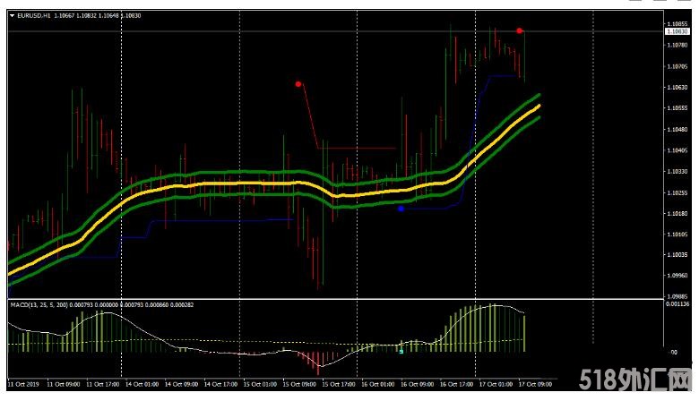This screenshot has height=401, width=699.
Task: Click the EURUSD,H1 chart title text
Action: point(34,15)
